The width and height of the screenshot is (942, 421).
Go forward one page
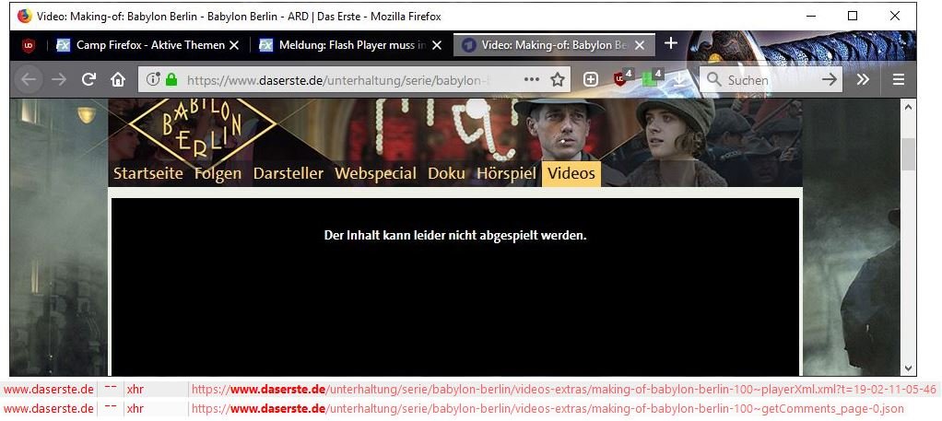pyautogui.click(x=59, y=79)
